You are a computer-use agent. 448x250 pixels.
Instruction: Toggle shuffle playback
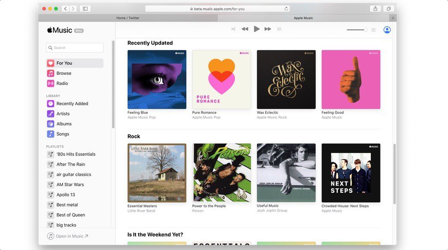click(233, 29)
